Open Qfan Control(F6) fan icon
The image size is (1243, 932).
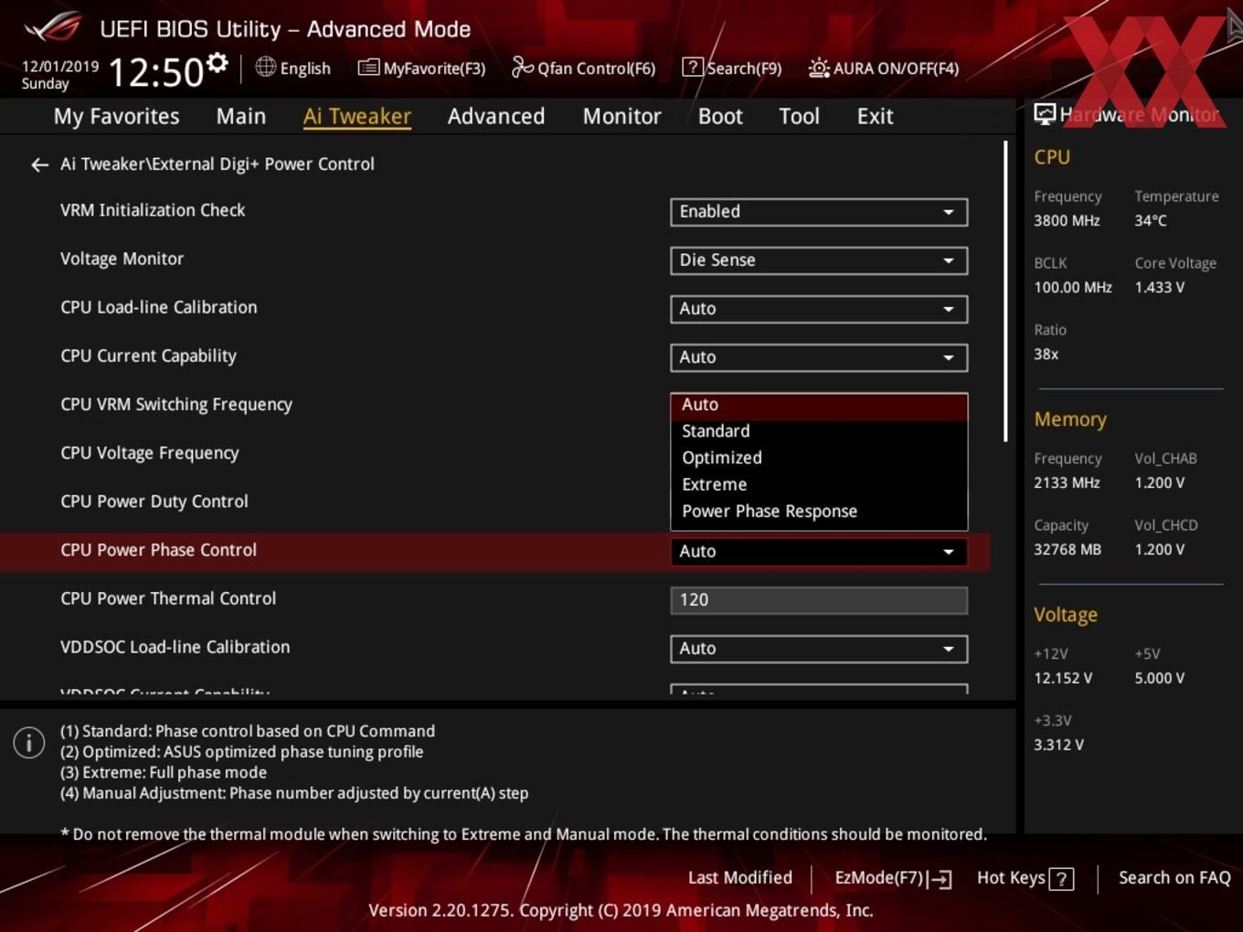click(522, 67)
